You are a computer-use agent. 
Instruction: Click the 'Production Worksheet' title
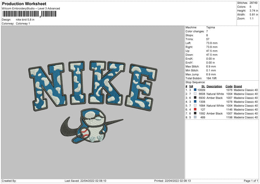24,3
